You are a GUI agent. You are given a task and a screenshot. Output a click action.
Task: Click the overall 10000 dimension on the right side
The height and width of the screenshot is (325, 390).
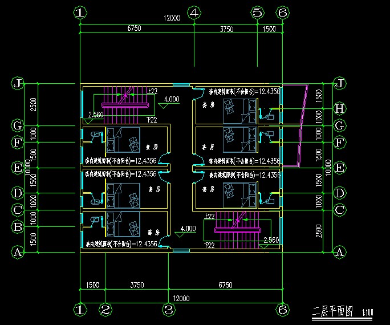[x=328, y=168]
